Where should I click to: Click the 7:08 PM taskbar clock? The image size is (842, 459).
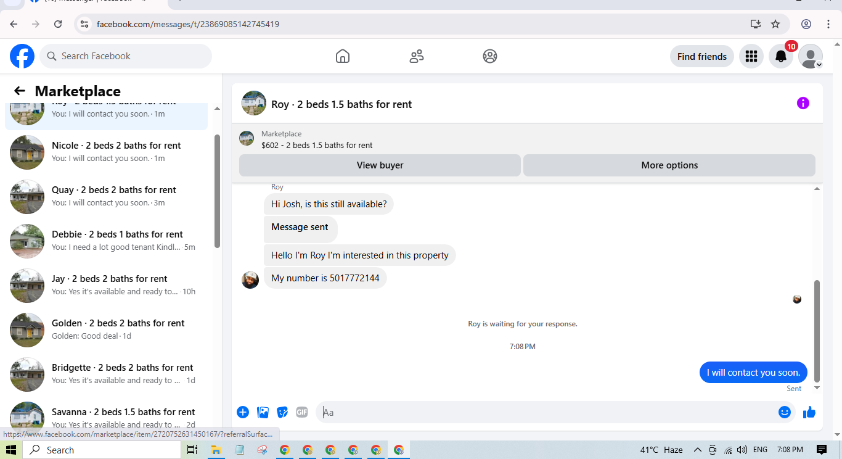[790, 450]
